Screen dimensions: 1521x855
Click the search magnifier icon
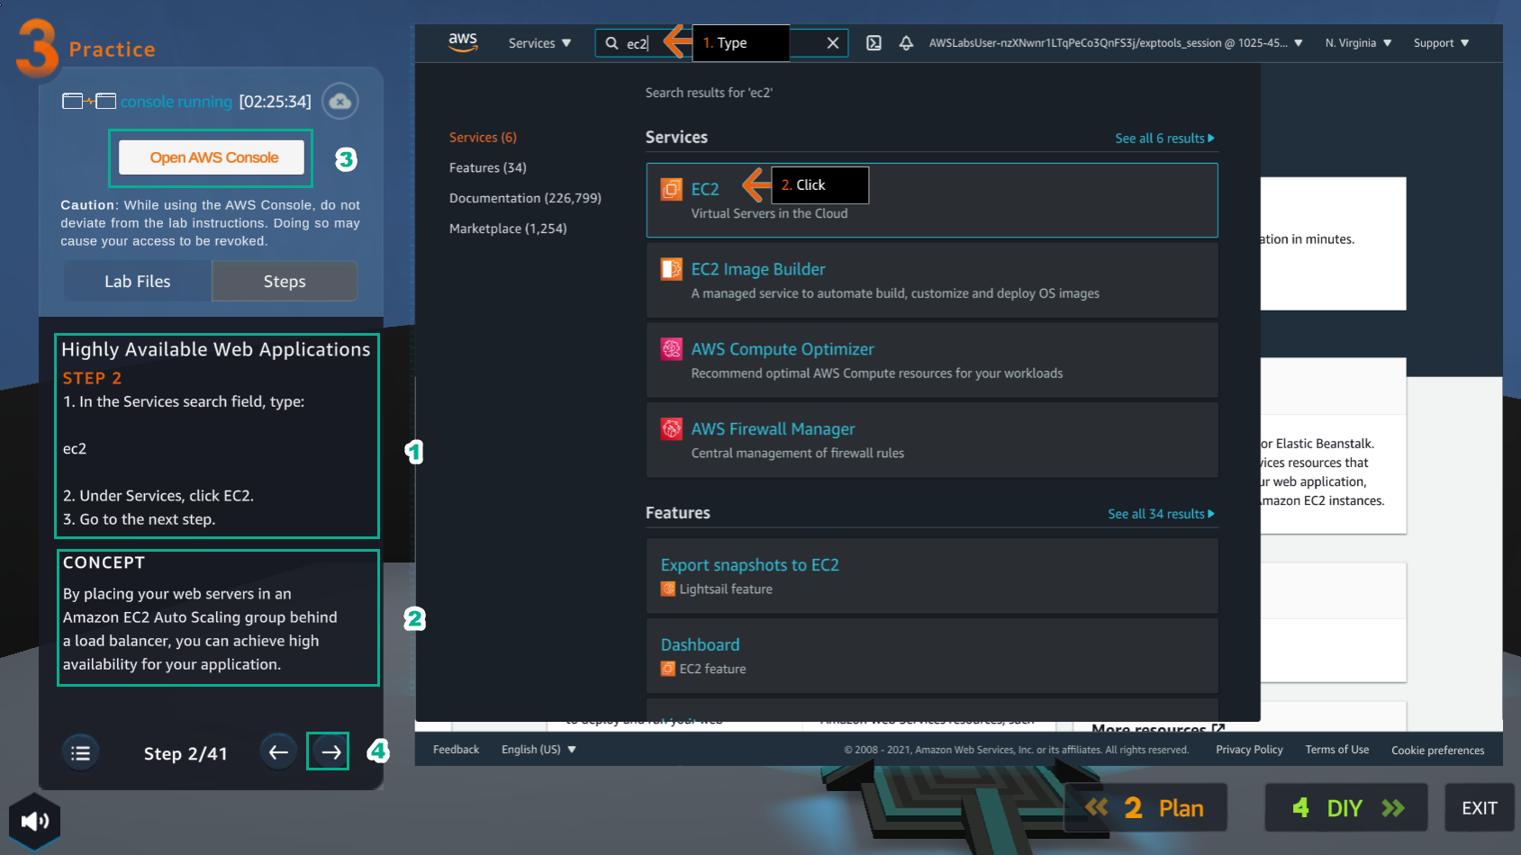pyautogui.click(x=611, y=43)
